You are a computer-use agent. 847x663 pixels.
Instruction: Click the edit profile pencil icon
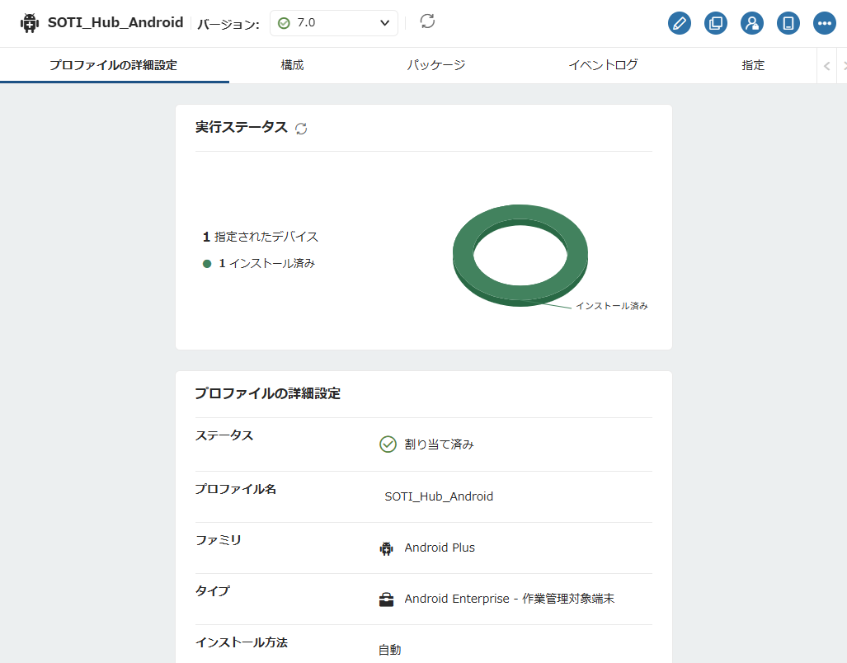pos(680,23)
